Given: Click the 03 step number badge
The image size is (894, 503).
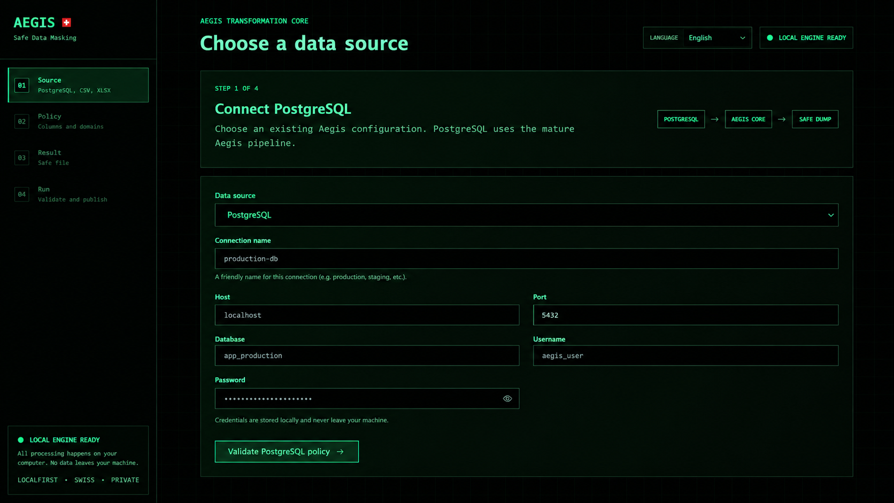Looking at the screenshot, I should (x=22, y=158).
